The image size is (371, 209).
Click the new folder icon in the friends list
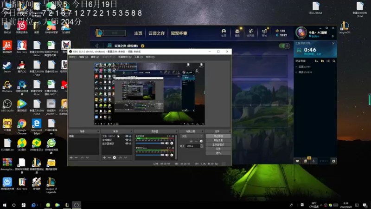[322, 61]
